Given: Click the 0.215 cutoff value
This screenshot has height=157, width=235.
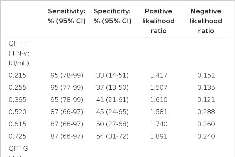Looking at the screenshot, I should click(x=17, y=75).
